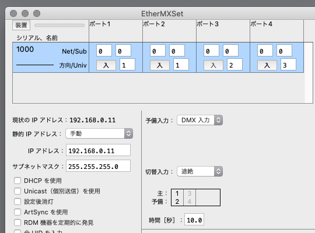Click the name line under serial 1000
The height and width of the screenshot is (233, 315).
[35, 65]
